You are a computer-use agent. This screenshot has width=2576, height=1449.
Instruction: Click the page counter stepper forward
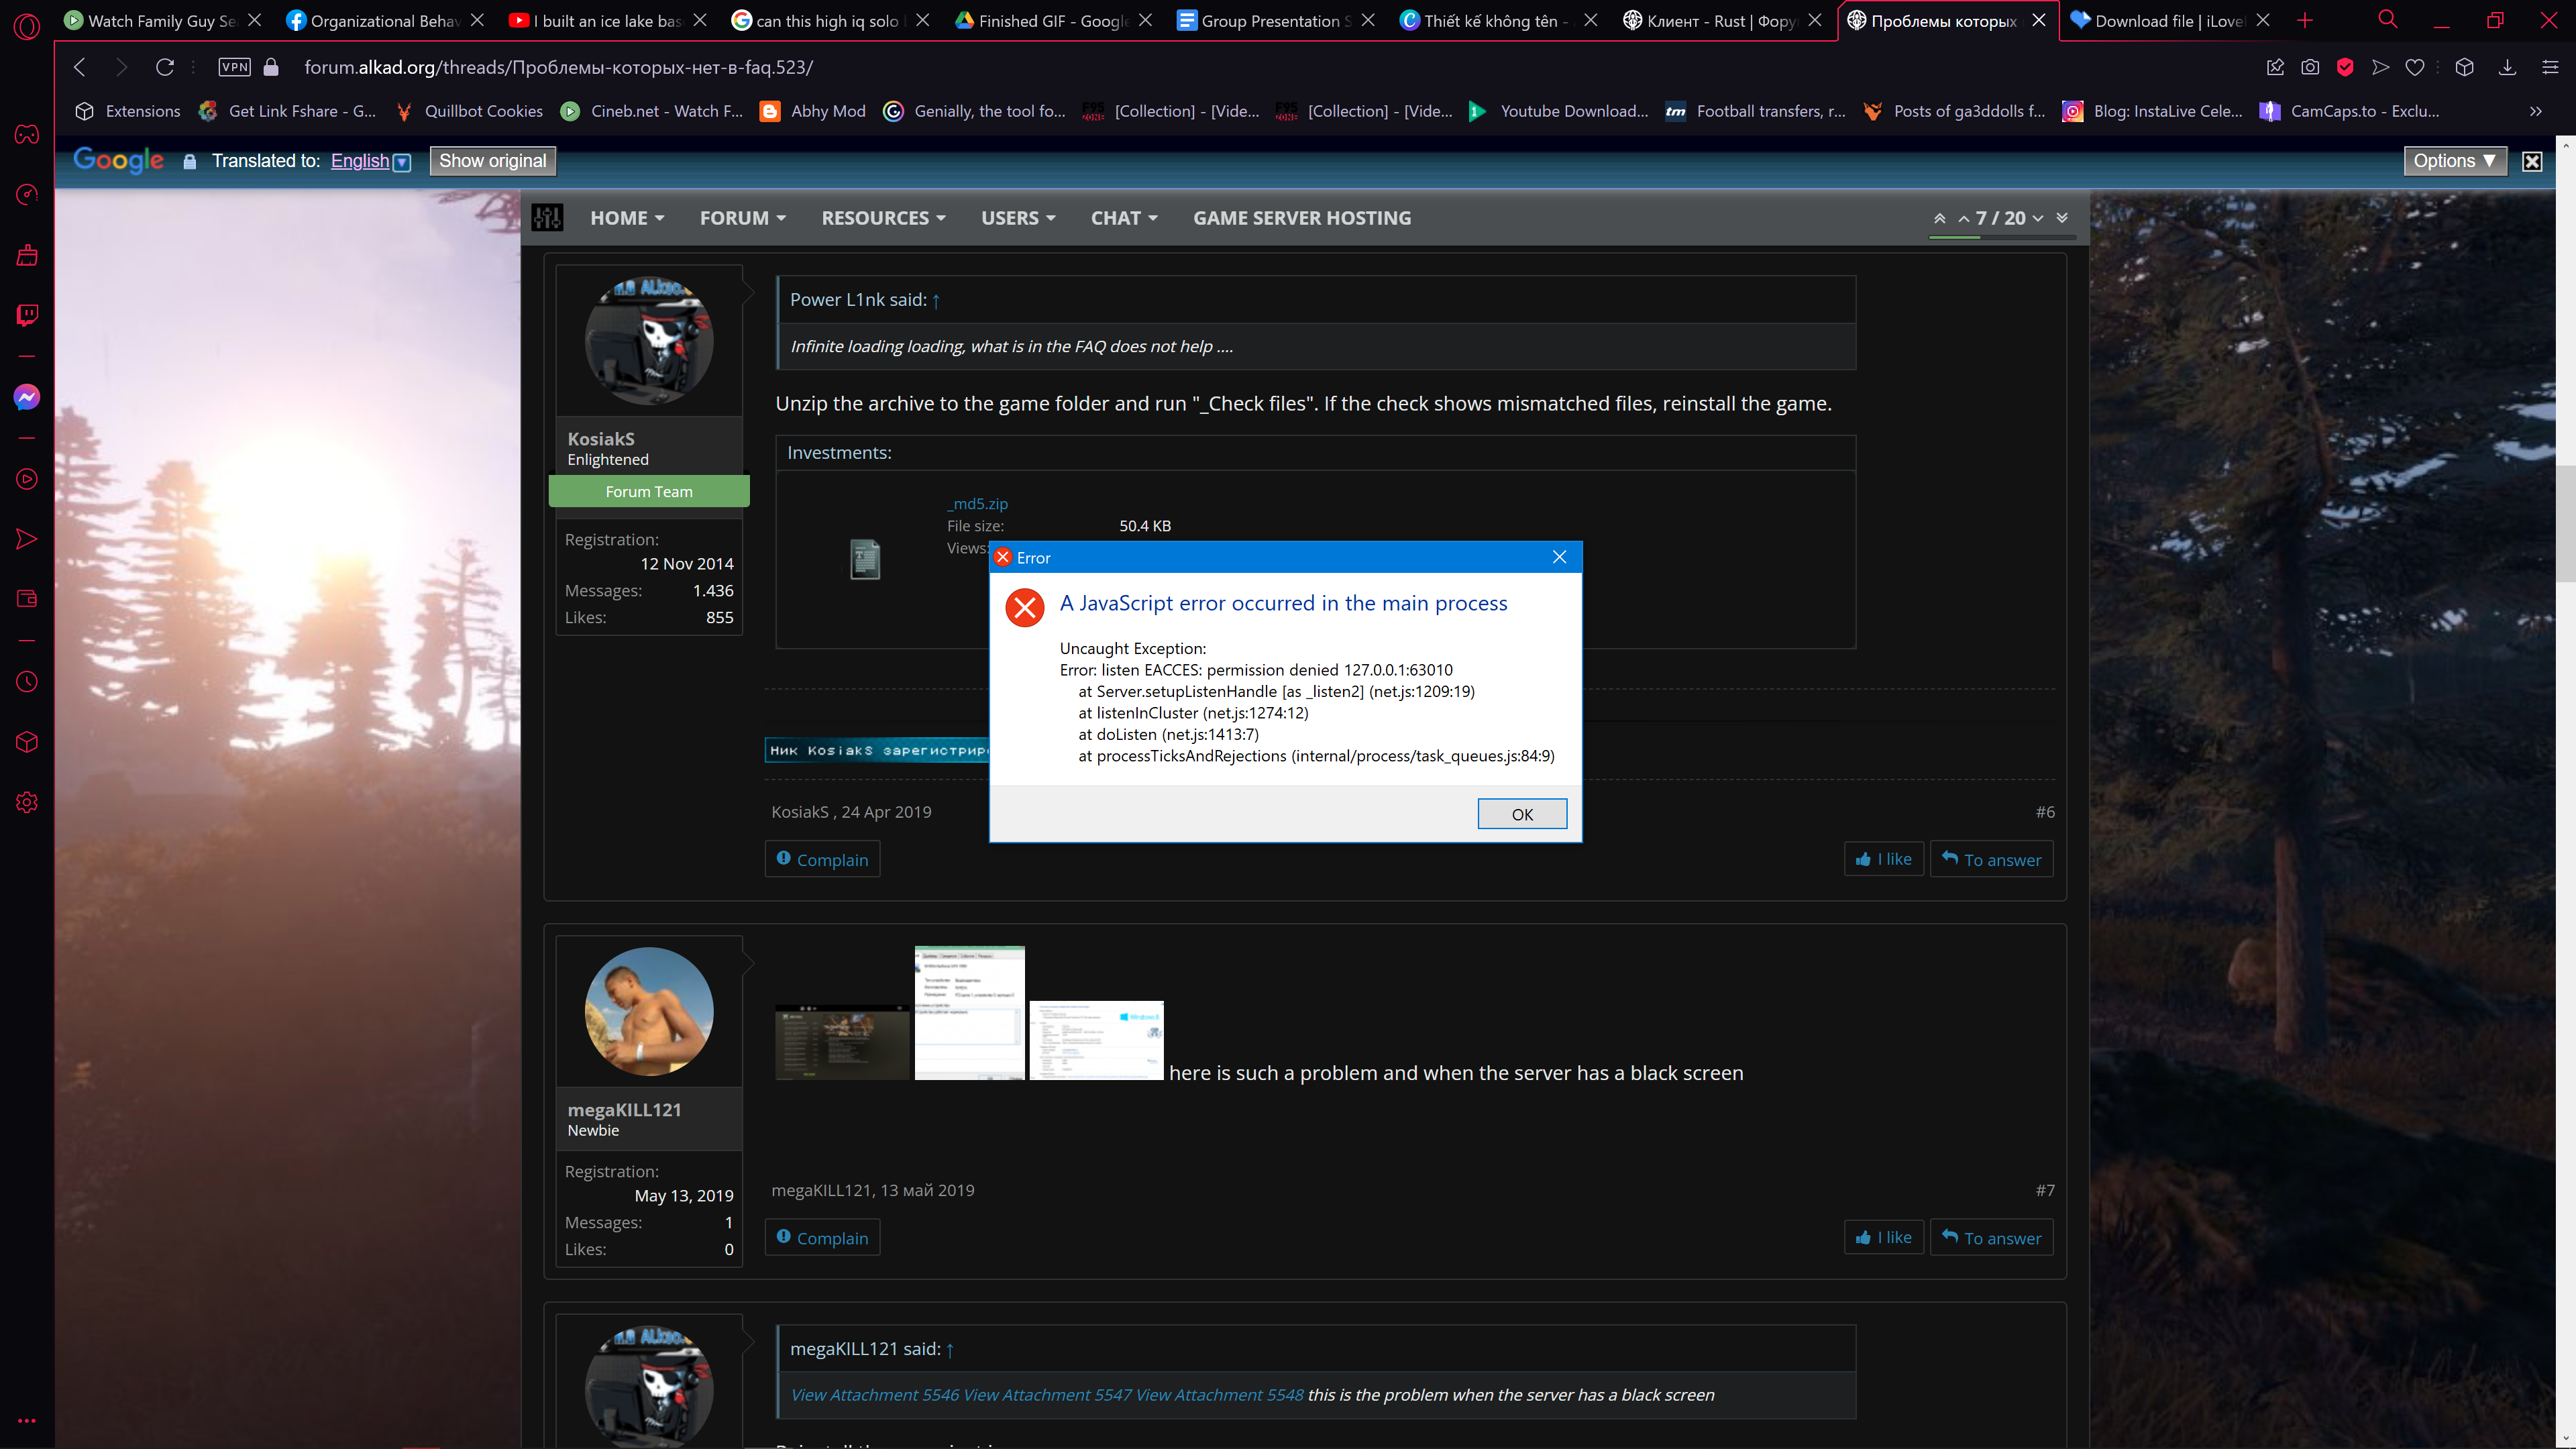[x=2038, y=217]
